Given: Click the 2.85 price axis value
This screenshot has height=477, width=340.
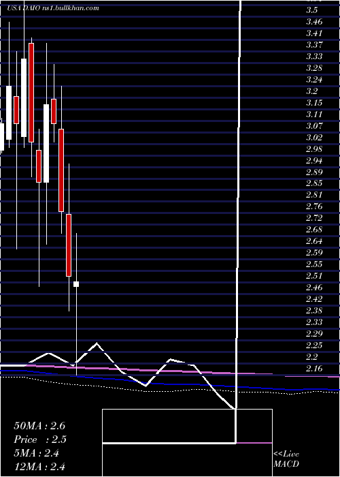Looking at the screenshot, I should coord(314,183).
